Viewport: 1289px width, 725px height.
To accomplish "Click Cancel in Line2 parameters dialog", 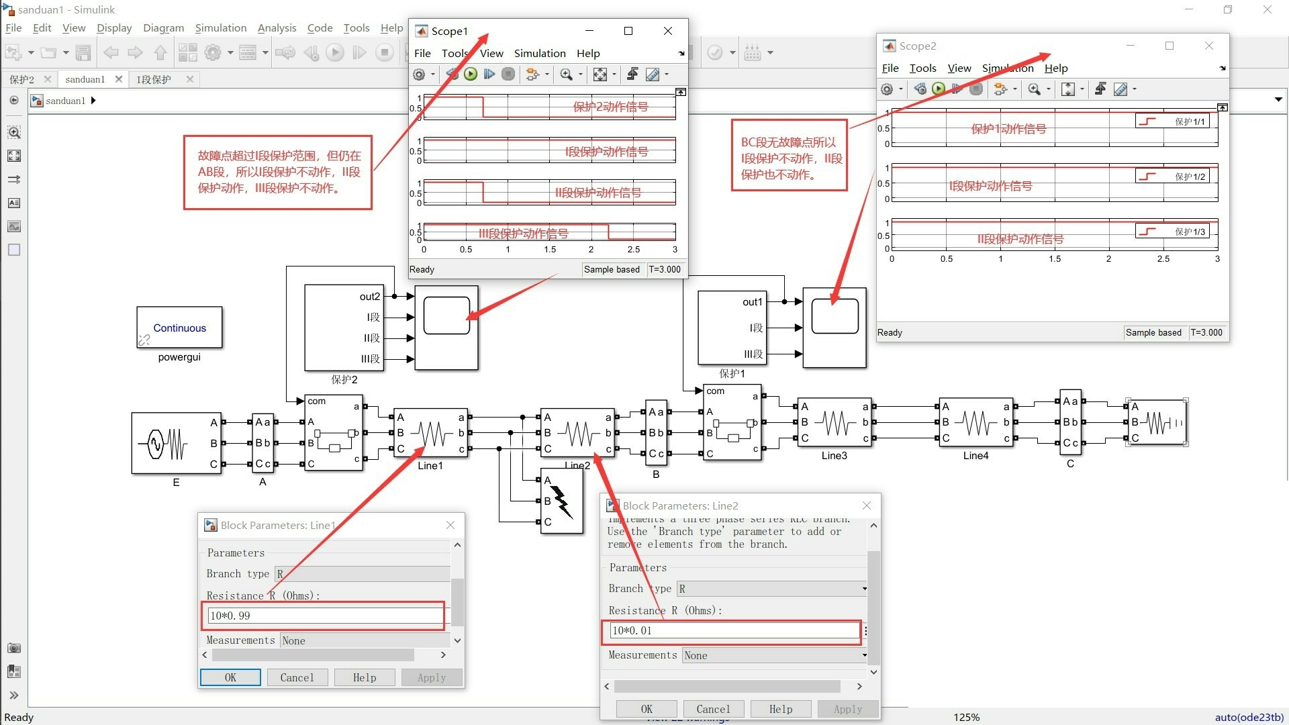I will click(x=713, y=709).
